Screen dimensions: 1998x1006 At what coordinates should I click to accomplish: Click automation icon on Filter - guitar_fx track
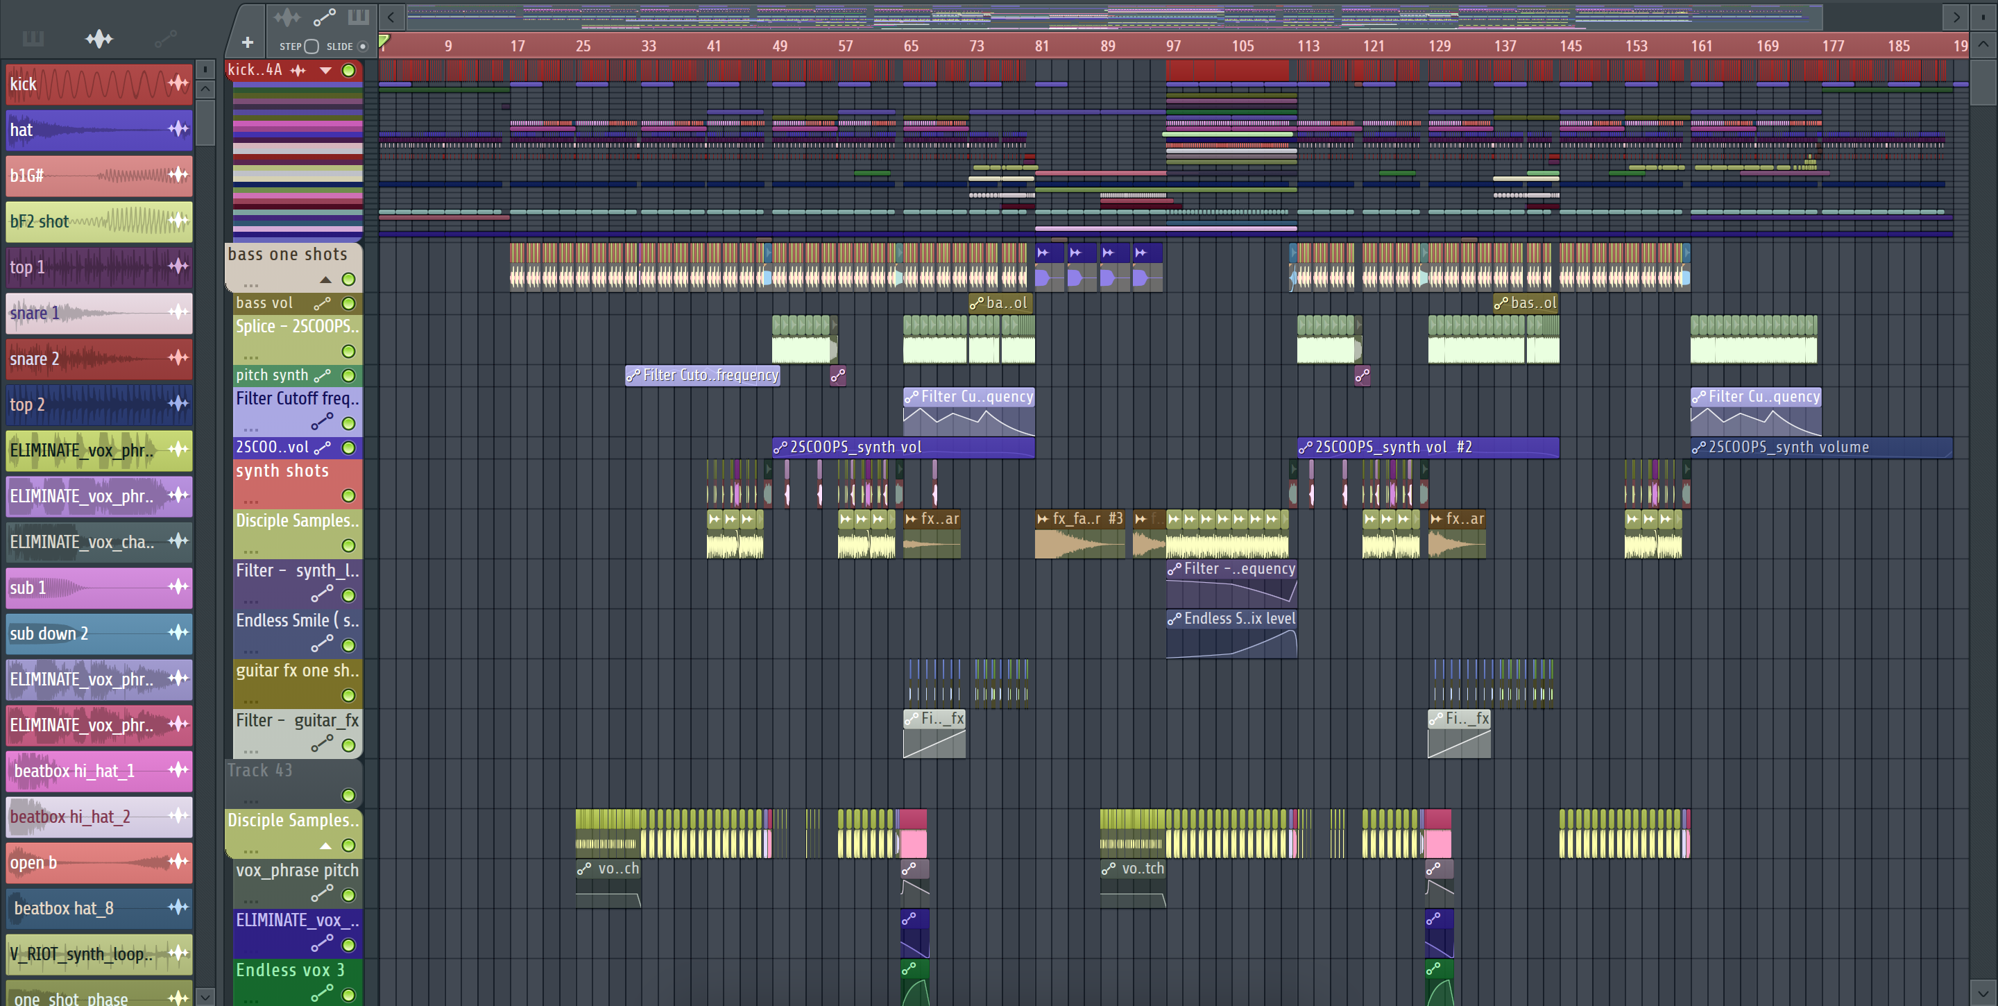click(322, 744)
